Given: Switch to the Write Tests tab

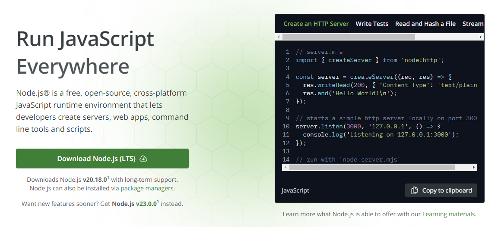Looking at the screenshot, I should tap(372, 24).
